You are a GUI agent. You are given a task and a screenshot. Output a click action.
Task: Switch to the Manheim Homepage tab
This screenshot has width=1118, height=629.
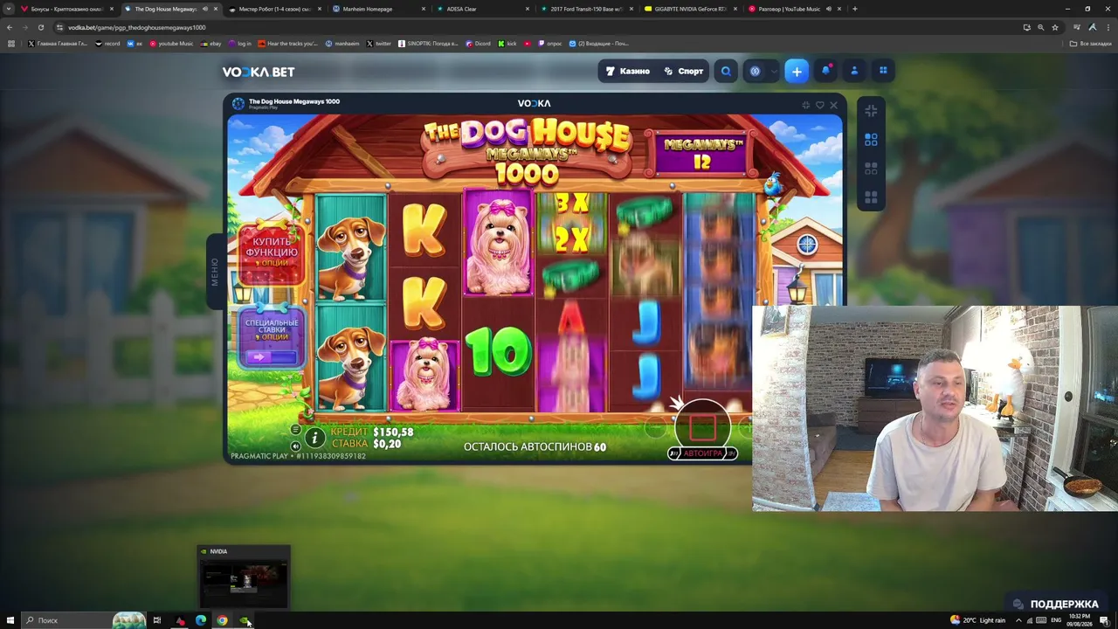coord(378,9)
